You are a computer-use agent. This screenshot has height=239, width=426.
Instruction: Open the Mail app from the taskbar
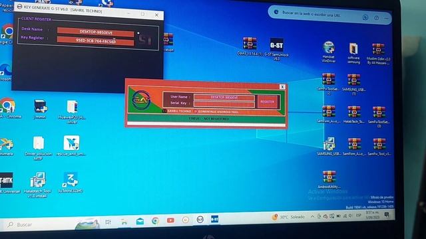pos(140,221)
